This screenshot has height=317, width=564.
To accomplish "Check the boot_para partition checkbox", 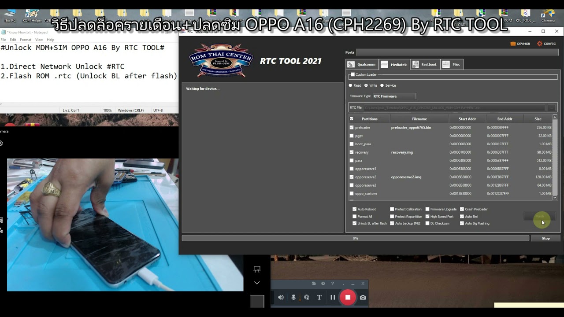I will click(x=351, y=144).
